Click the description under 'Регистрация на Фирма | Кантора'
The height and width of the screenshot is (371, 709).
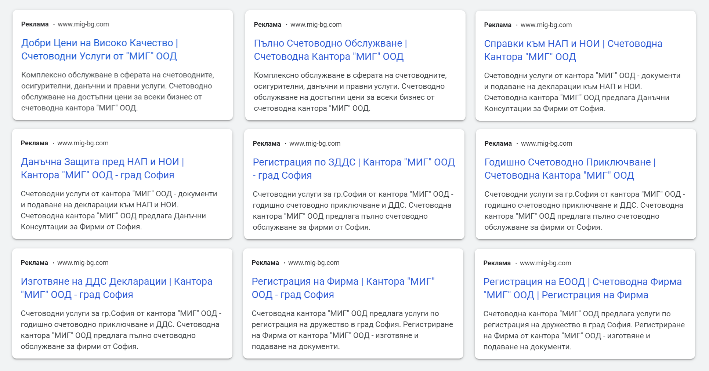(352, 330)
